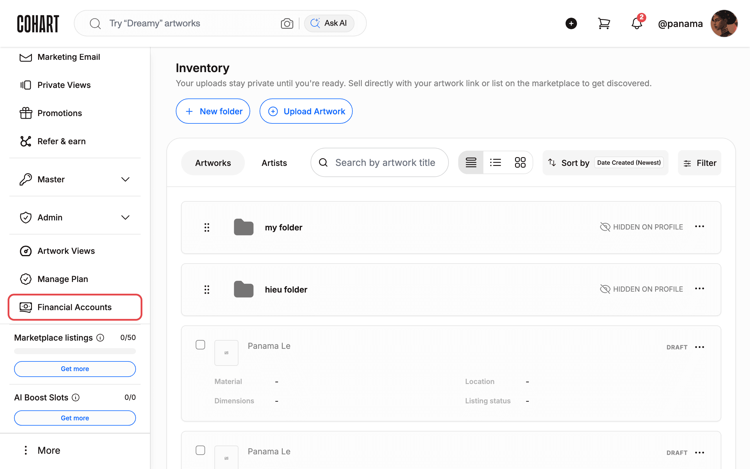
Task: Expand the Admin section chevron
Action: coord(125,217)
